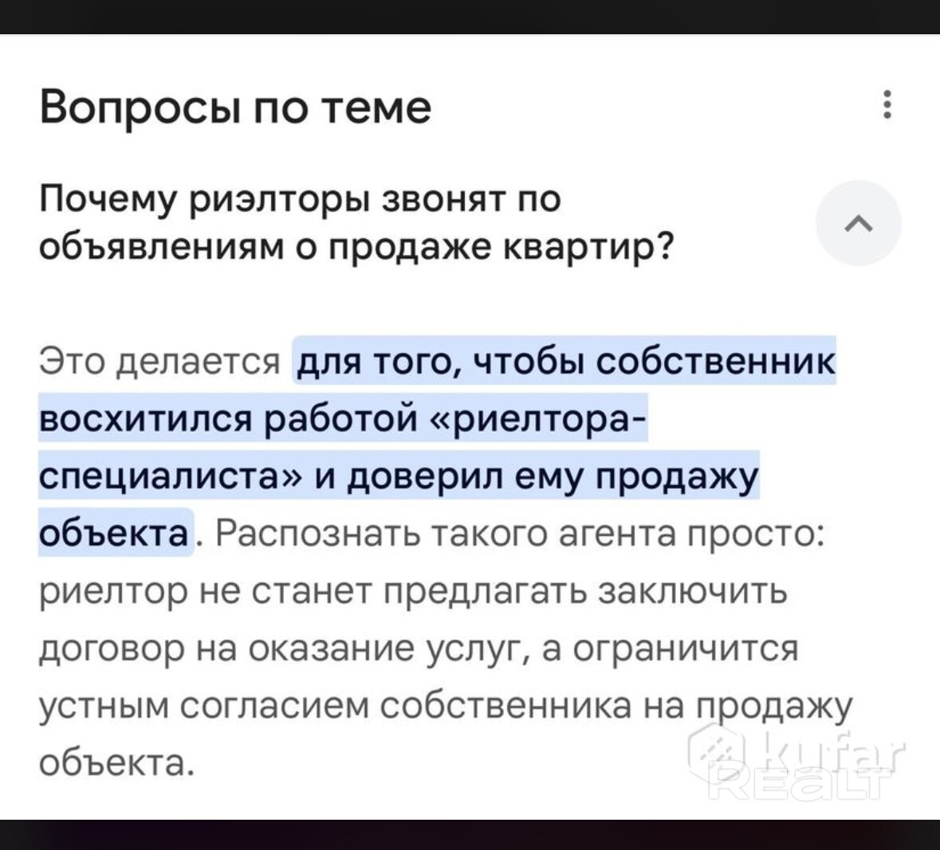Screen dimensions: 940x850
Task: Click highlighted line 'восхитился работой «риелтора-'
Action: coord(343,418)
